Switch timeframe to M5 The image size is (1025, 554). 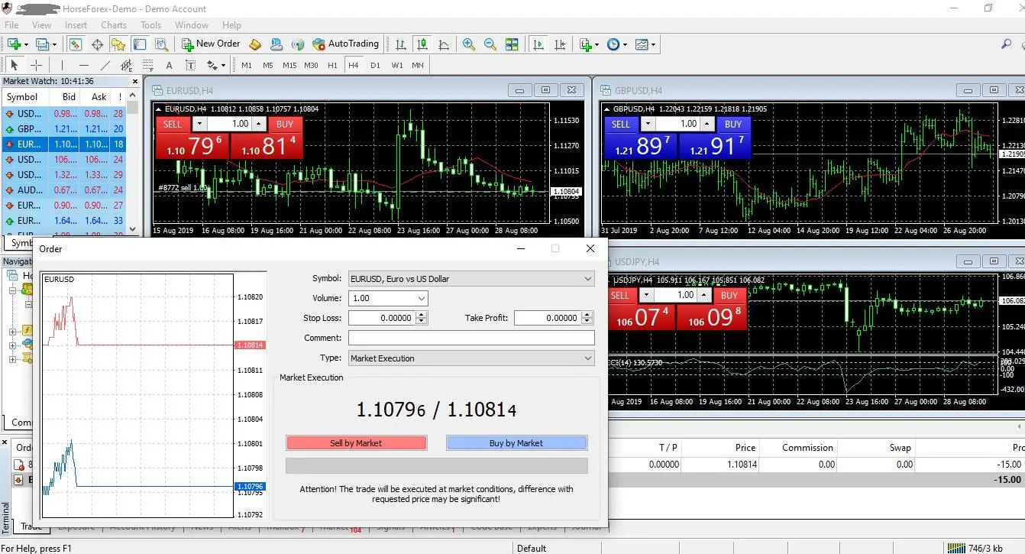tap(267, 65)
